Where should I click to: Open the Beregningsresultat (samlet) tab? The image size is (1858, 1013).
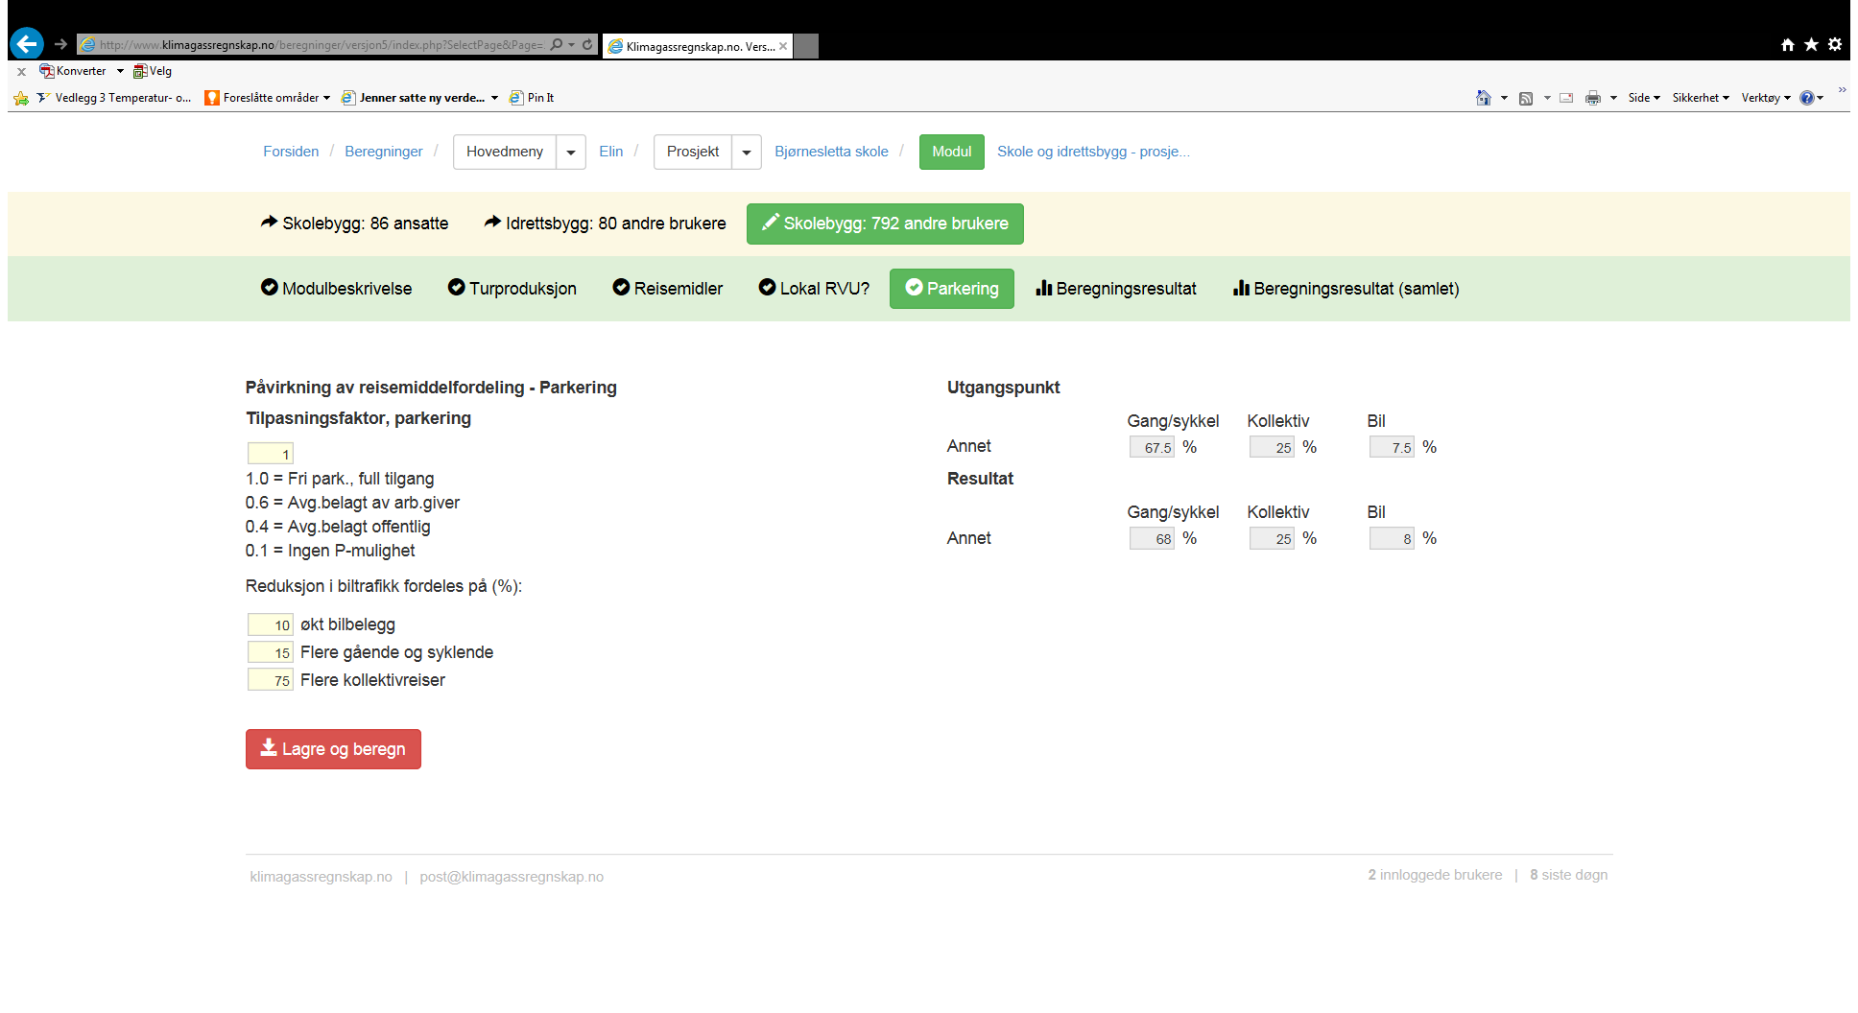pyautogui.click(x=1346, y=289)
